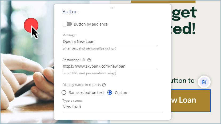Click the hint text under the Destination URL field

(89, 73)
